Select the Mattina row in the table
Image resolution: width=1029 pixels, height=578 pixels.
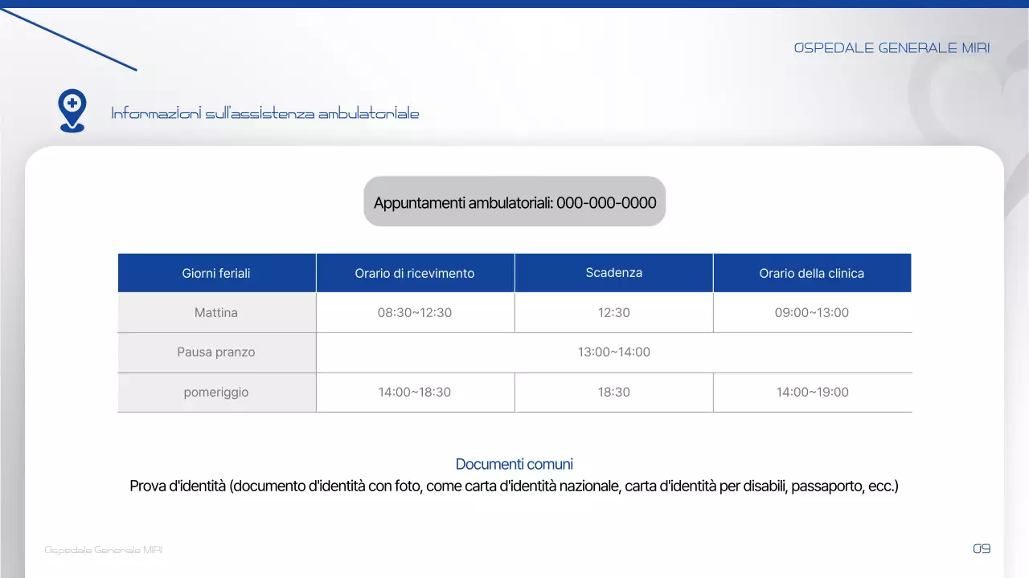pos(216,312)
